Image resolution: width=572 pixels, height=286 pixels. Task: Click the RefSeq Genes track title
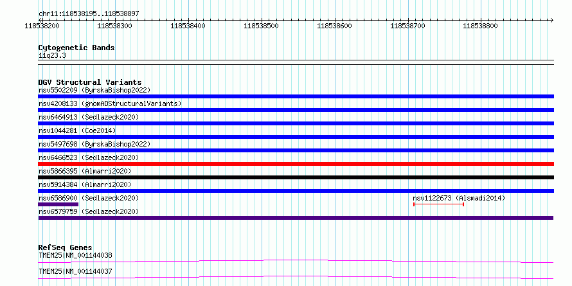(x=65, y=247)
